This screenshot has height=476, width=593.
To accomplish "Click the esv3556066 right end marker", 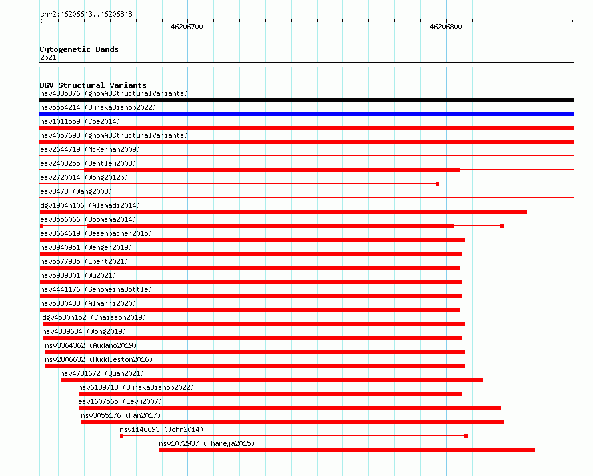I will [x=502, y=226].
